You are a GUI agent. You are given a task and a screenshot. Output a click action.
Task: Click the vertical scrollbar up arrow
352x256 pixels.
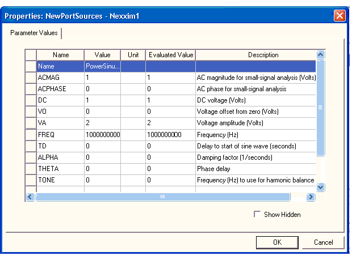point(320,54)
